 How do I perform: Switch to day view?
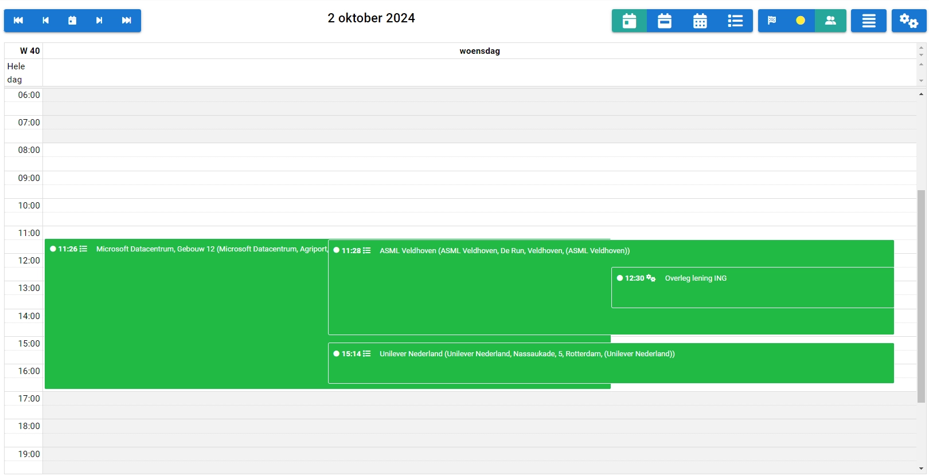(x=629, y=21)
